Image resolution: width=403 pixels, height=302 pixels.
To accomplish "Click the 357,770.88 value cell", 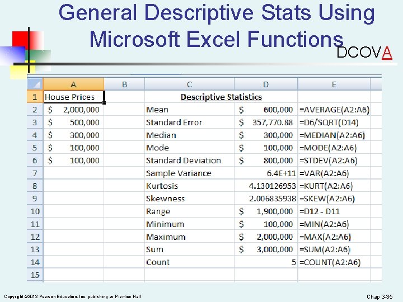I will click(x=266, y=122).
